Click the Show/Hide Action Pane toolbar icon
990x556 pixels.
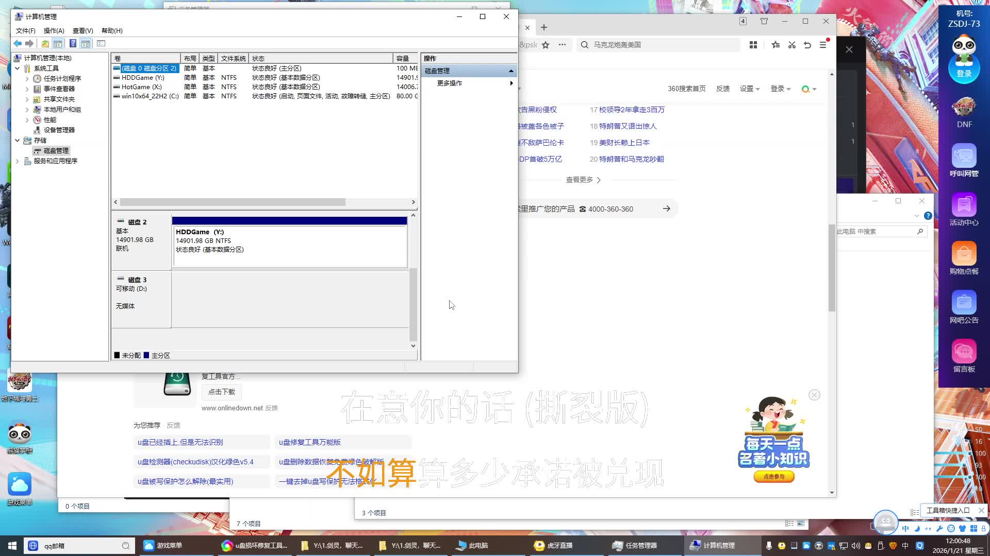[x=86, y=44]
